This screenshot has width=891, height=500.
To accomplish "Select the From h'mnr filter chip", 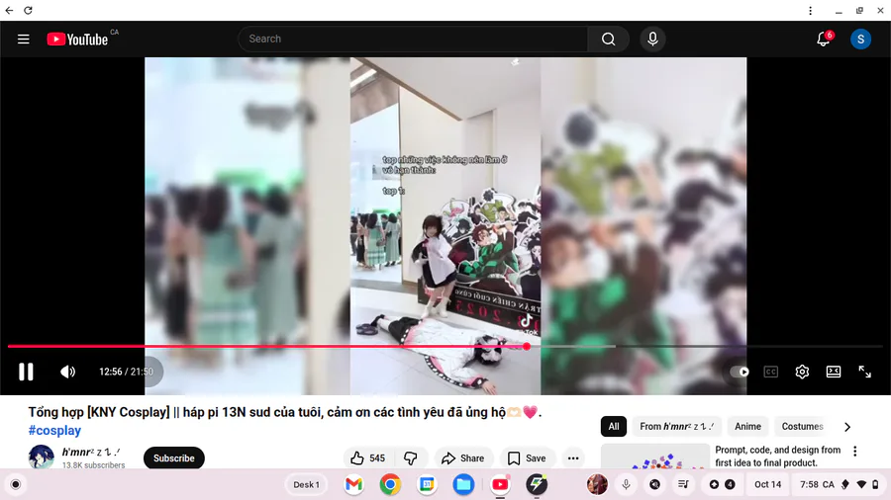I will coord(676,426).
